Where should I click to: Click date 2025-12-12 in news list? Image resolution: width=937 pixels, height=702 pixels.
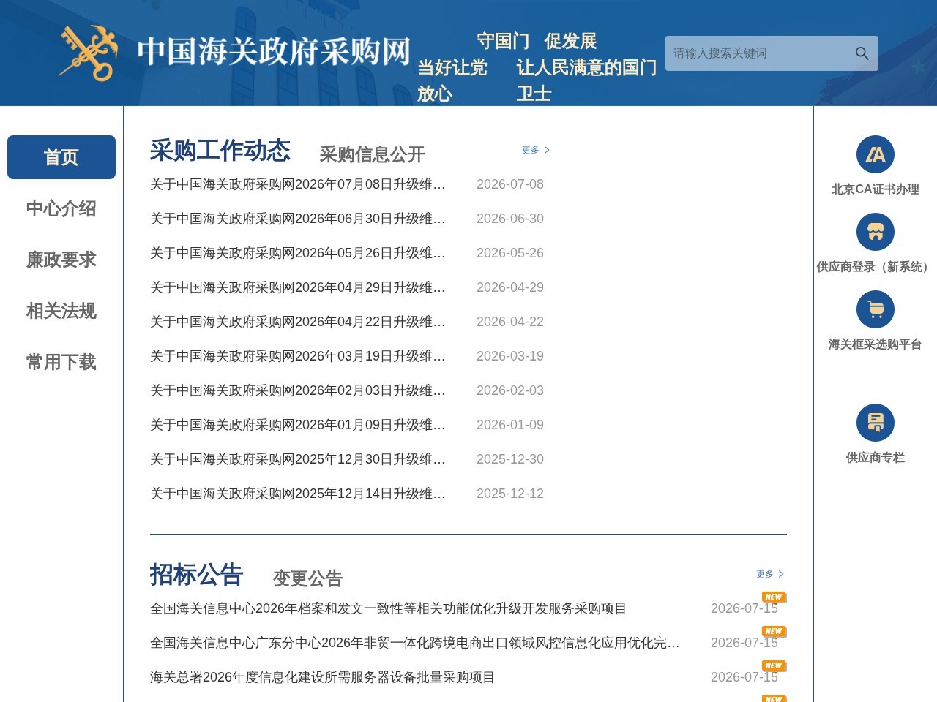pyautogui.click(x=510, y=494)
